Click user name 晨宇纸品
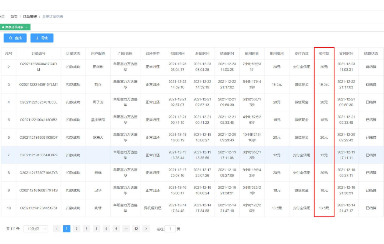Screen dimensions: 384x244 pyautogui.click(x=98, y=120)
